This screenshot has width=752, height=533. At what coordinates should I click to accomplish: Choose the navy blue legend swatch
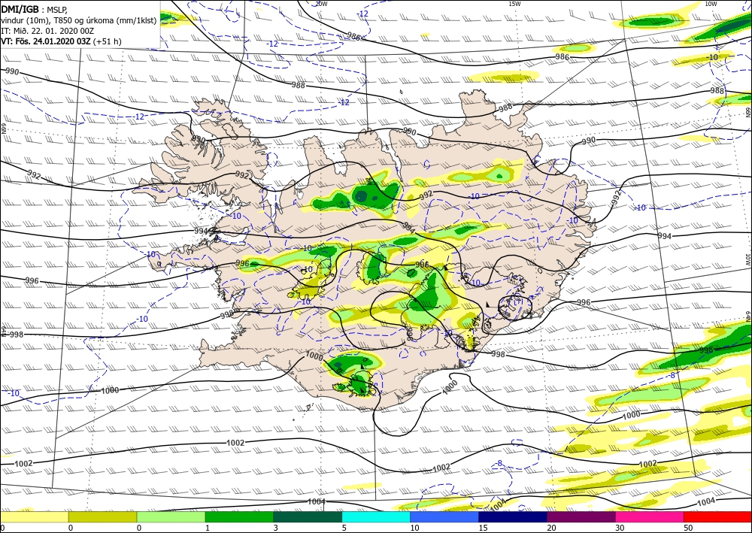[513, 516]
